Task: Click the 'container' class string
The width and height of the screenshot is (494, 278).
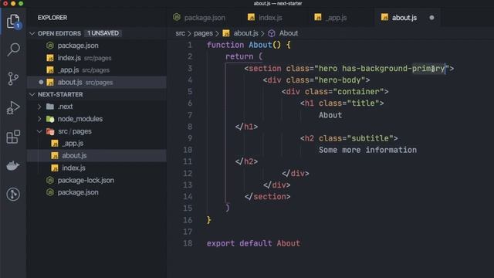Action: tap(358, 92)
